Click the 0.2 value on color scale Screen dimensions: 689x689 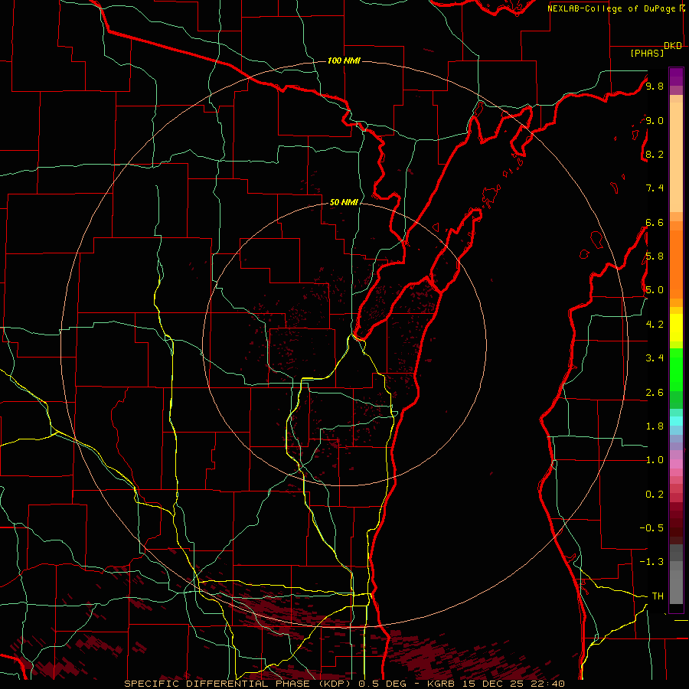tap(655, 495)
